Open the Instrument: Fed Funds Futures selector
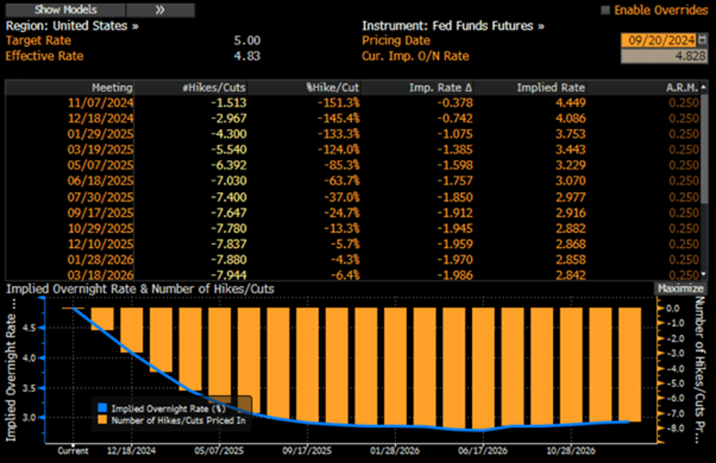Screen dimensions: 716x463 pos(453,25)
